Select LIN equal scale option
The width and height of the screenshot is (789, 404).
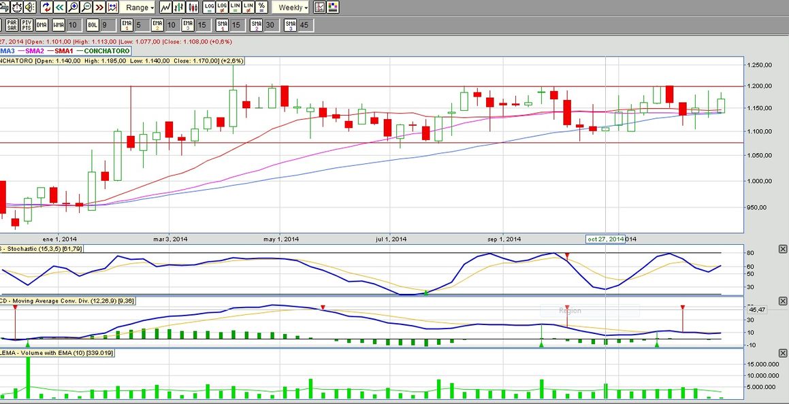(x=235, y=7)
